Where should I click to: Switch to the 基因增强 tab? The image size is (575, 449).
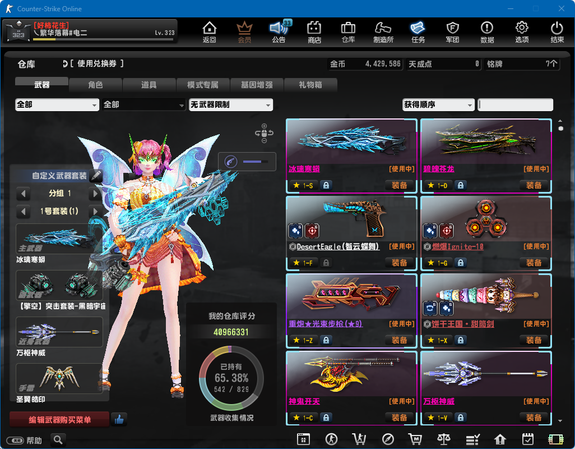point(257,85)
